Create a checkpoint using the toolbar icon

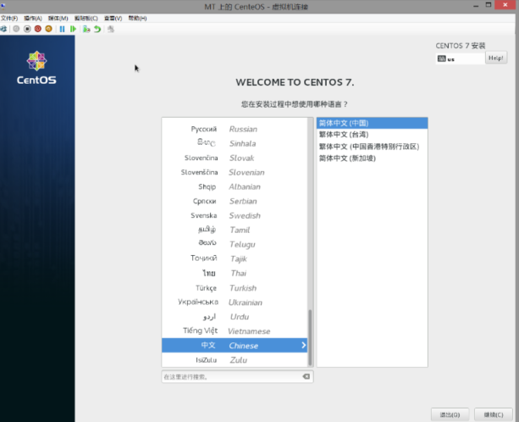[x=86, y=29]
